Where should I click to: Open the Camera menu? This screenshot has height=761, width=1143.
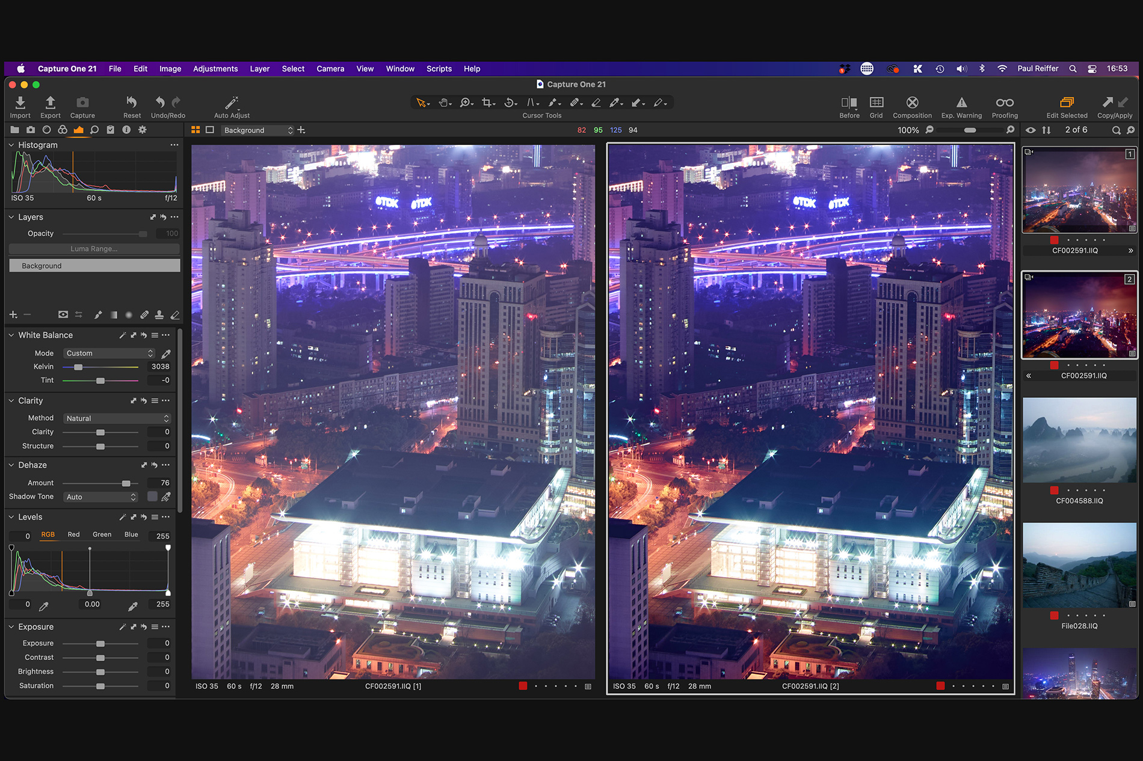click(330, 69)
